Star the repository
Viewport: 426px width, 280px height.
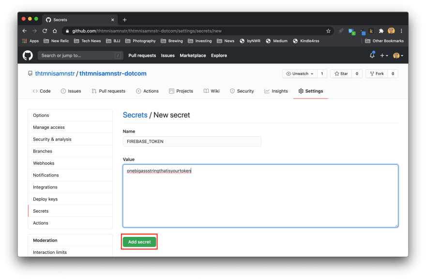(341, 74)
